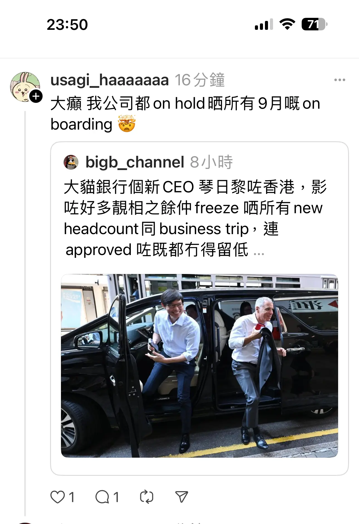The image size is (359, 524).
Task: Tap the 16分鐘 post timestamp
Action: 200,80
